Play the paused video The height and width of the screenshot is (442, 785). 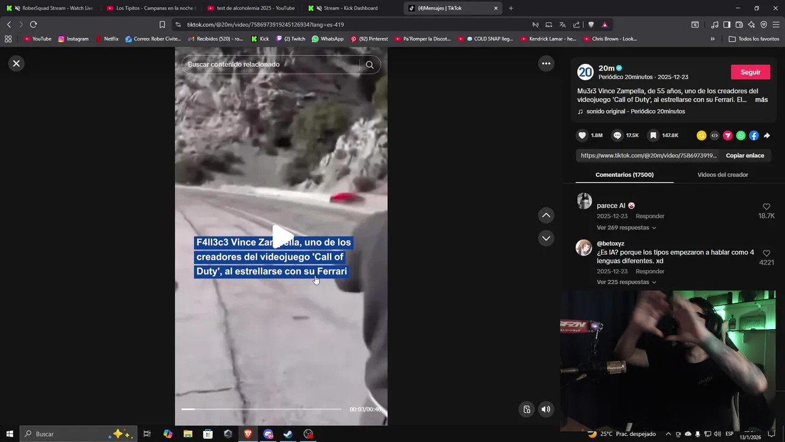pyautogui.click(x=281, y=236)
